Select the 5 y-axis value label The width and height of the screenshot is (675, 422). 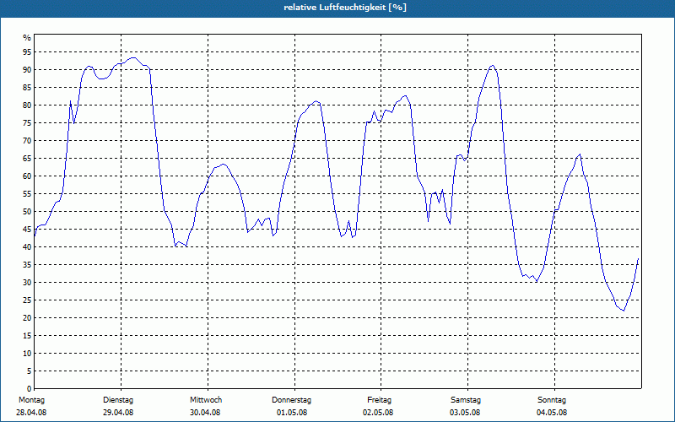(x=30, y=371)
